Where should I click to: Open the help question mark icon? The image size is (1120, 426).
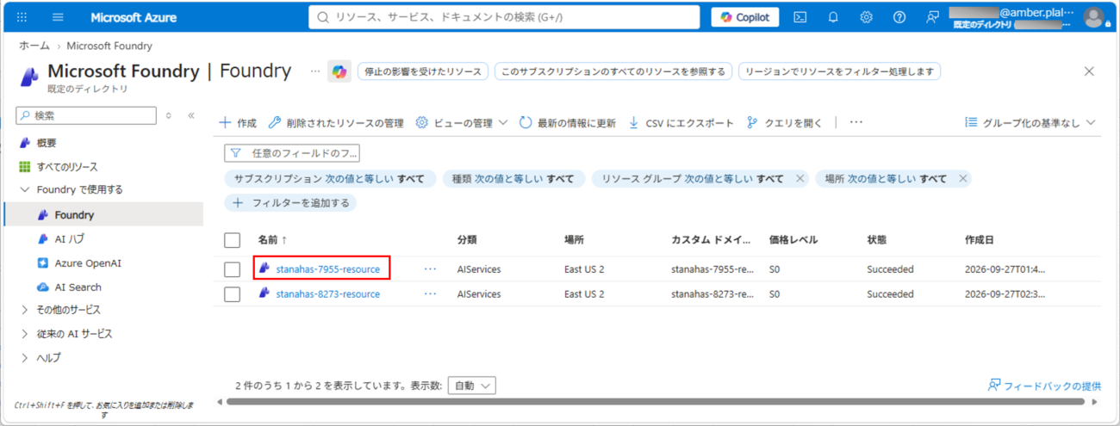click(x=899, y=17)
